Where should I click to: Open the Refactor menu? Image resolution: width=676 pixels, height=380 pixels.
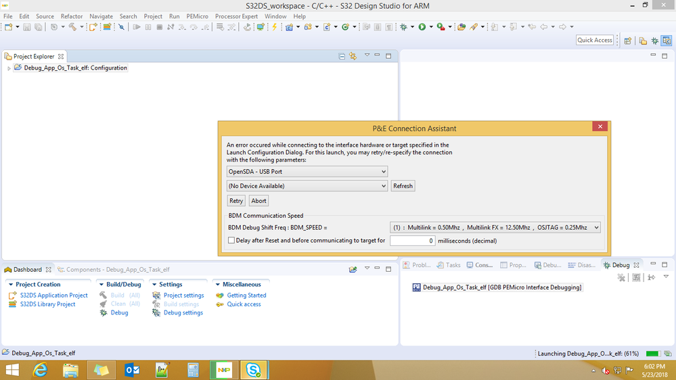coord(72,16)
